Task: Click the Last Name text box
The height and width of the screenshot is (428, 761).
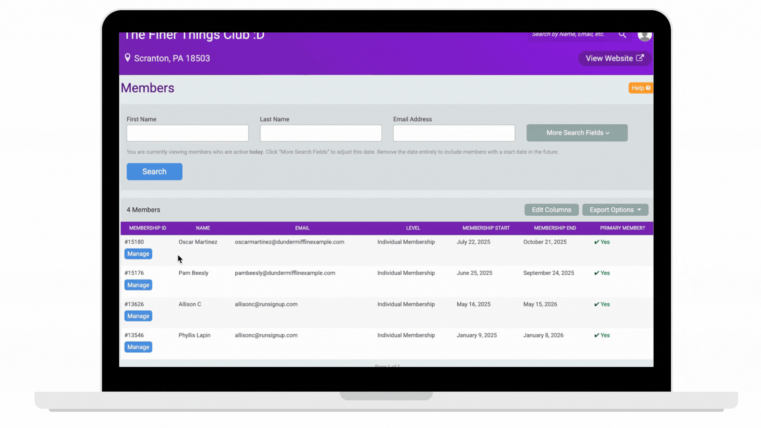Action: (x=321, y=133)
